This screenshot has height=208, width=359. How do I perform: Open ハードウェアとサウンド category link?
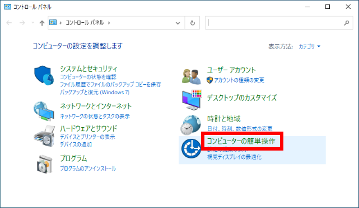tap(88, 128)
